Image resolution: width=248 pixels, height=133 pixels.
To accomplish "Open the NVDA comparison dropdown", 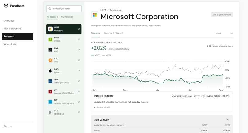I will pos(224,34).
